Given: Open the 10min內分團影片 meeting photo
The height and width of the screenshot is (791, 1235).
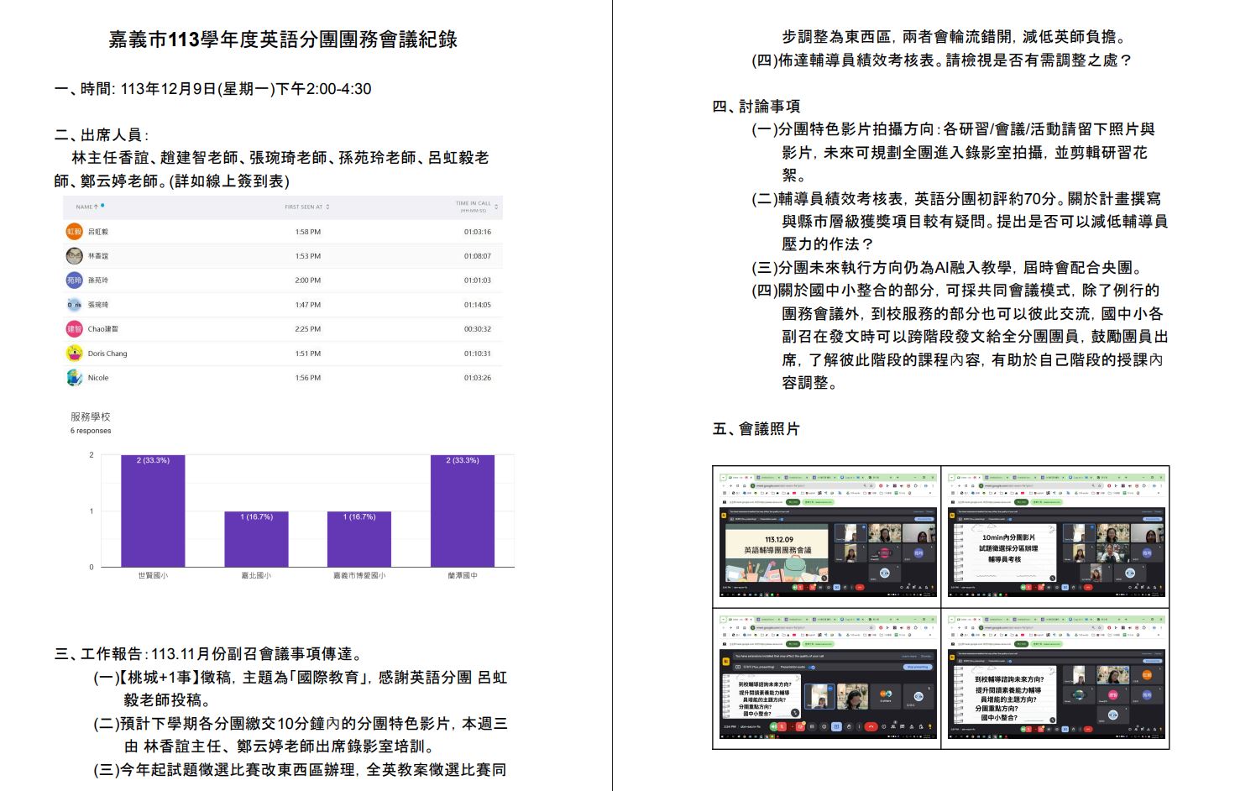Looking at the screenshot, I should tap(1055, 536).
